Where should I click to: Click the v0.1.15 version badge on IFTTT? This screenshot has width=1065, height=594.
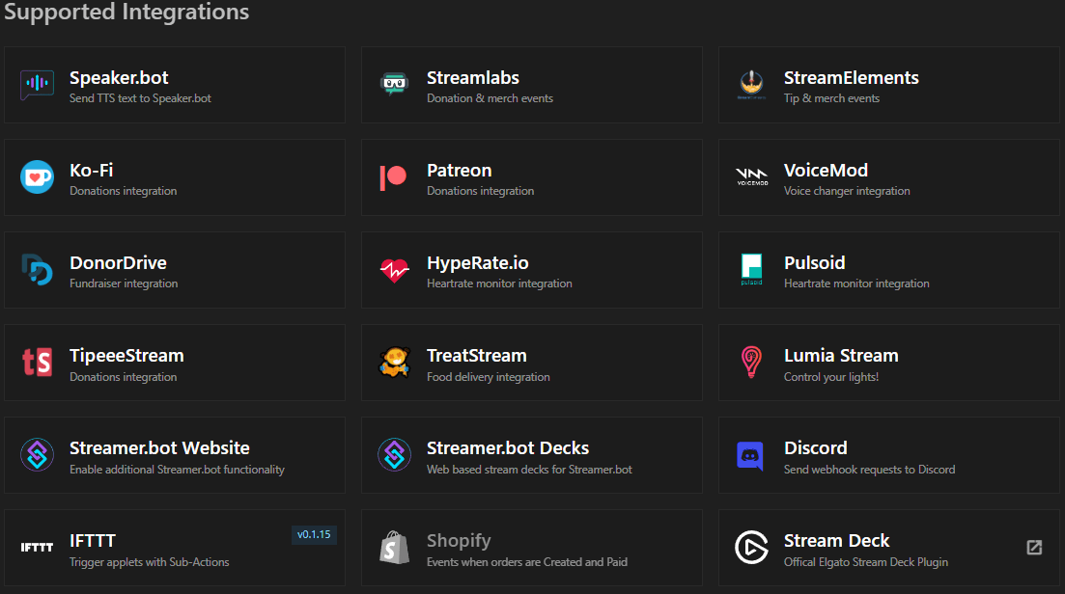(314, 534)
